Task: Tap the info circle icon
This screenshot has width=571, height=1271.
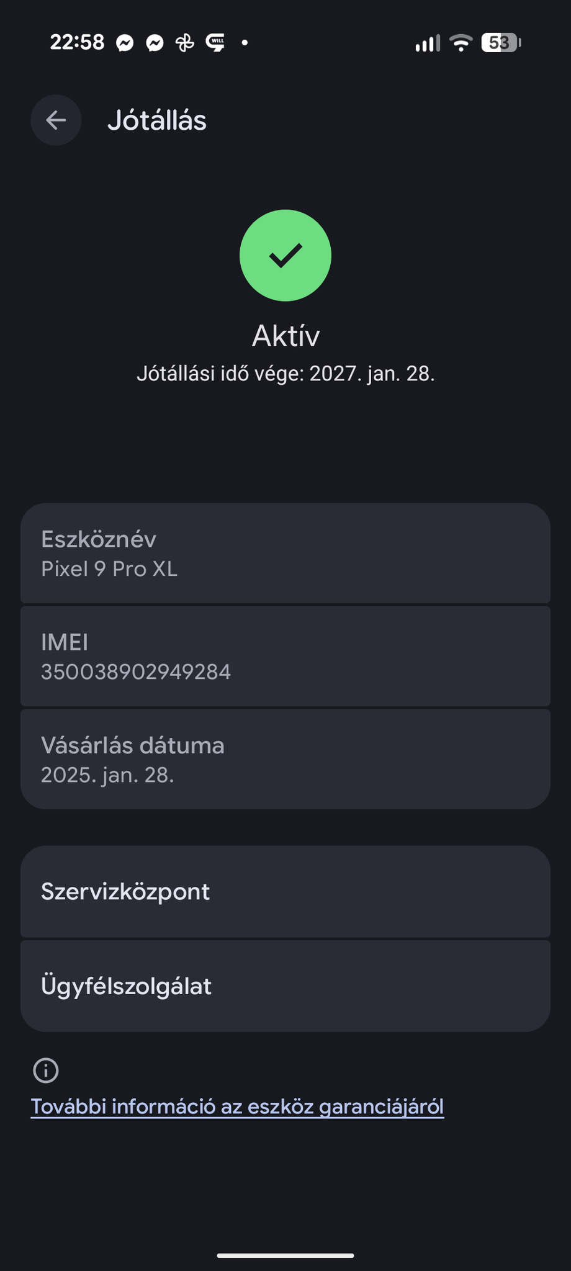Action: pyautogui.click(x=46, y=1071)
